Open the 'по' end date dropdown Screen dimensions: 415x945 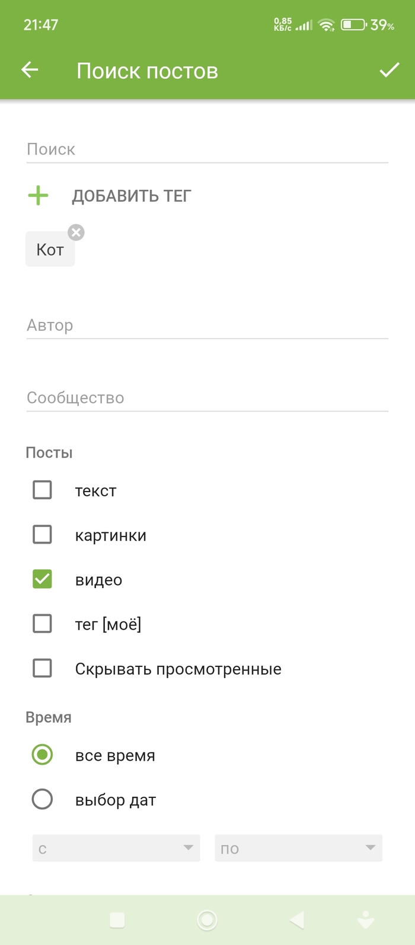coord(298,848)
